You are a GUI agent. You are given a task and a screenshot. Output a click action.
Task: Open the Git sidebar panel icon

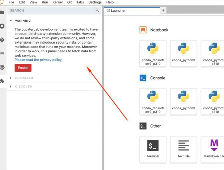click(2, 40)
